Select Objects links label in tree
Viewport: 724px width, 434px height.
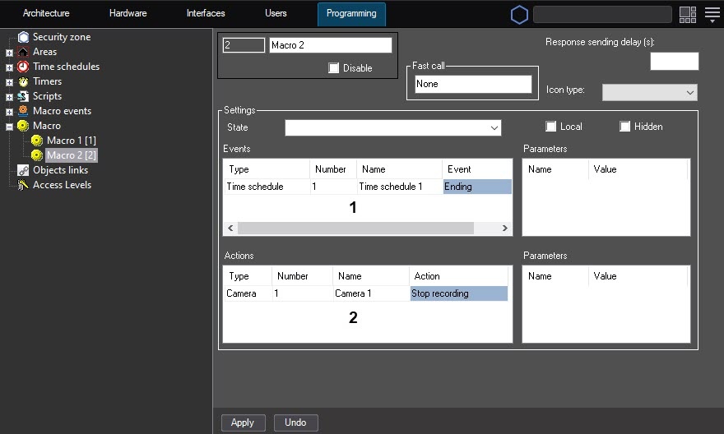pos(61,170)
